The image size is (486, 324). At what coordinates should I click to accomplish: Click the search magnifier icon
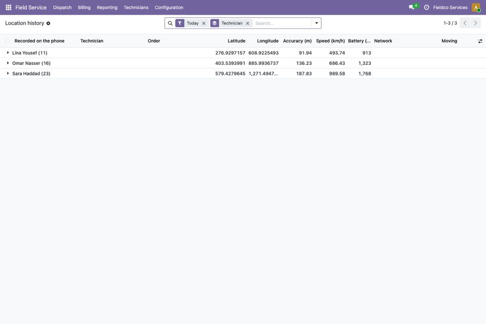(x=170, y=23)
